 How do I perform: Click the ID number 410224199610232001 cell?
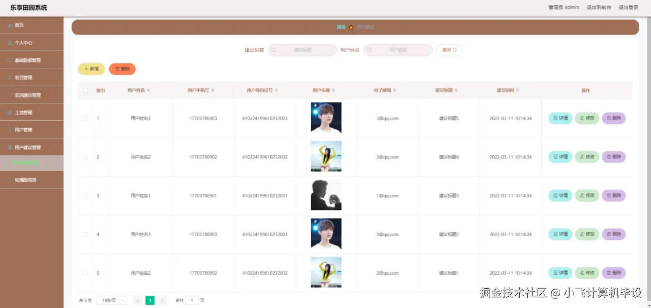(x=265, y=196)
